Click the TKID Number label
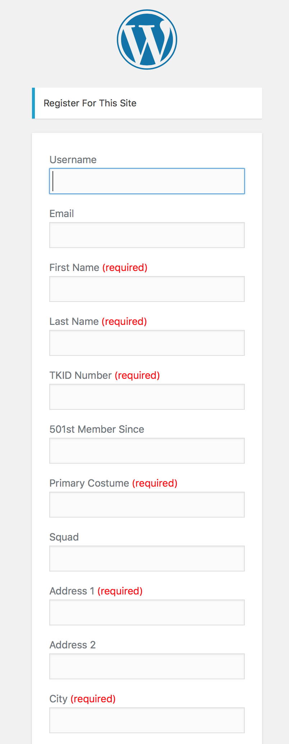Viewport: 289px width, 744px height. point(81,375)
